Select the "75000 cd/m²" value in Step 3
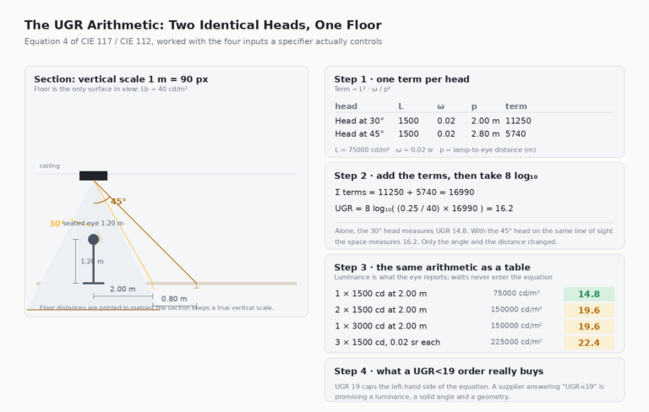 click(x=516, y=293)
